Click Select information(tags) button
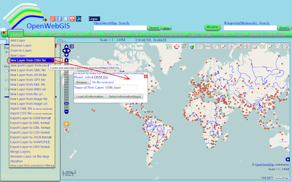The width and height of the screenshot is (292, 182). point(125,96)
